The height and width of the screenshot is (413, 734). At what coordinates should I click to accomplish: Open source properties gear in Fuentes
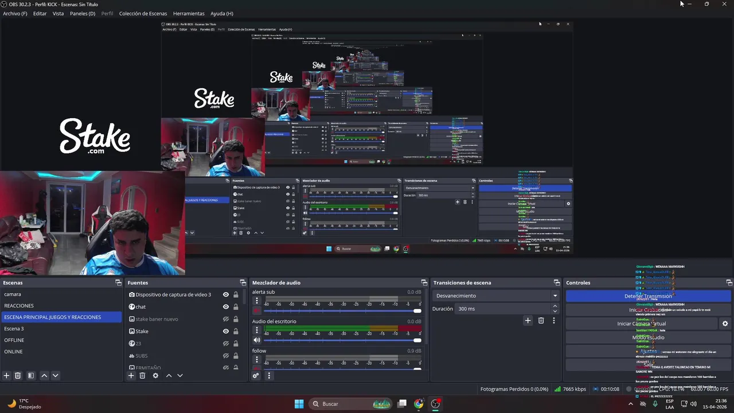[x=155, y=376]
